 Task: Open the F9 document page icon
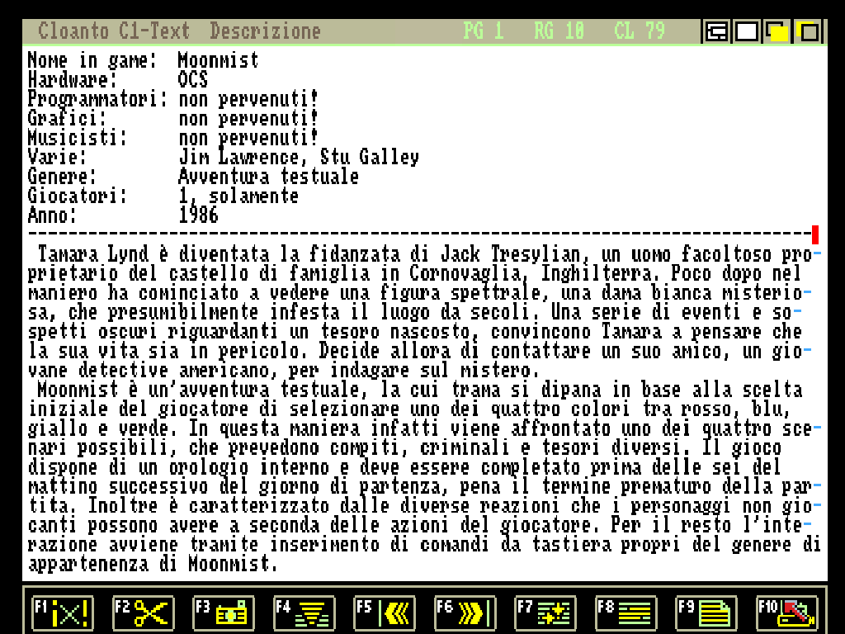pos(707,613)
